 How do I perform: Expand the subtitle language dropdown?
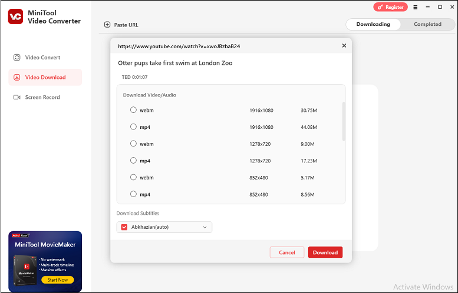[x=205, y=227]
